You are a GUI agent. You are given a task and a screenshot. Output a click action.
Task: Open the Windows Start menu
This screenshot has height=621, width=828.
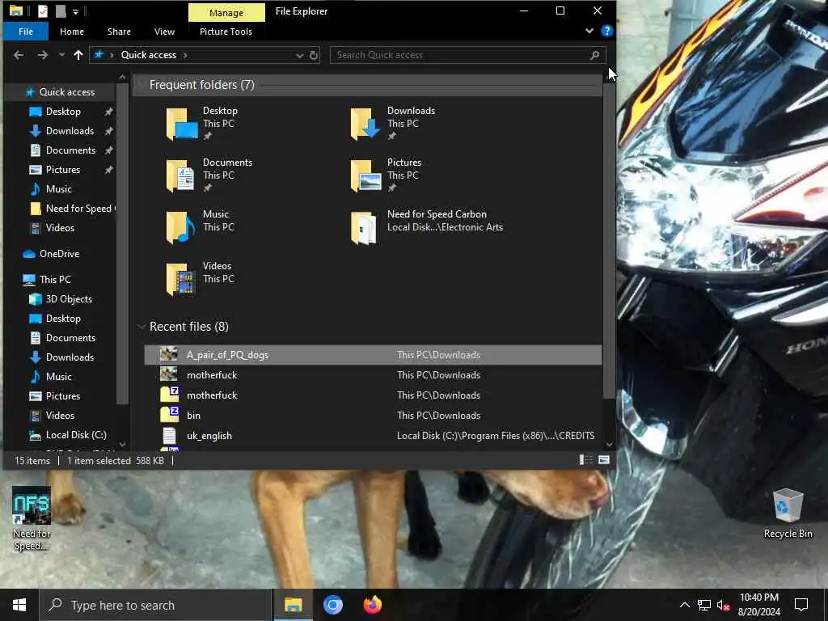(x=19, y=605)
